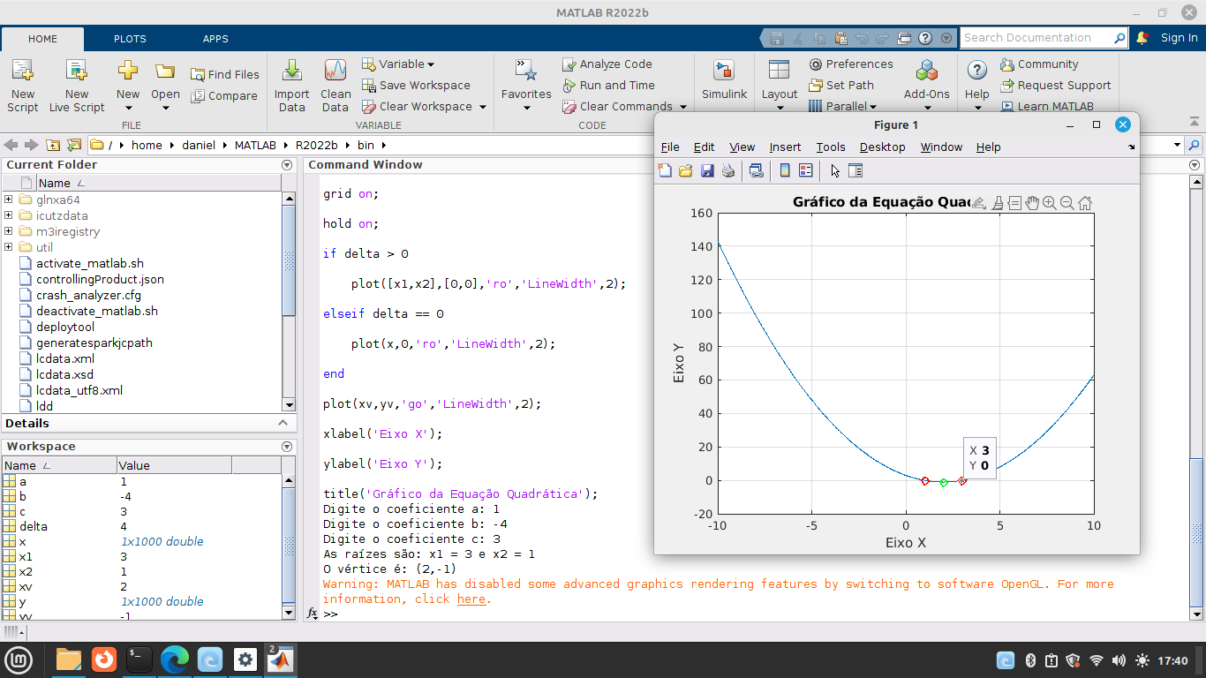Click the paste icon in quick access toolbar
The height and width of the screenshot is (678, 1206).
[x=840, y=38]
